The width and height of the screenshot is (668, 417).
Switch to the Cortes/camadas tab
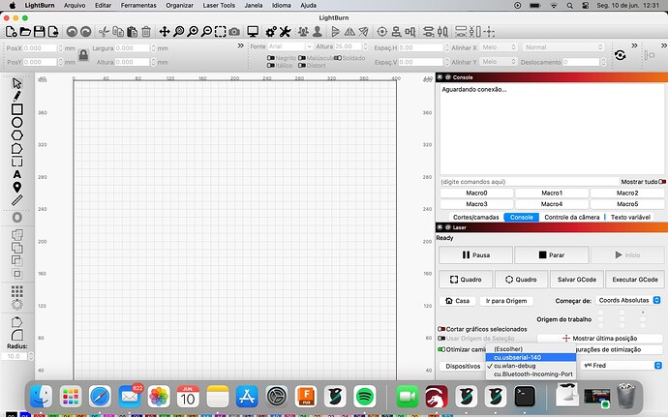pos(475,218)
